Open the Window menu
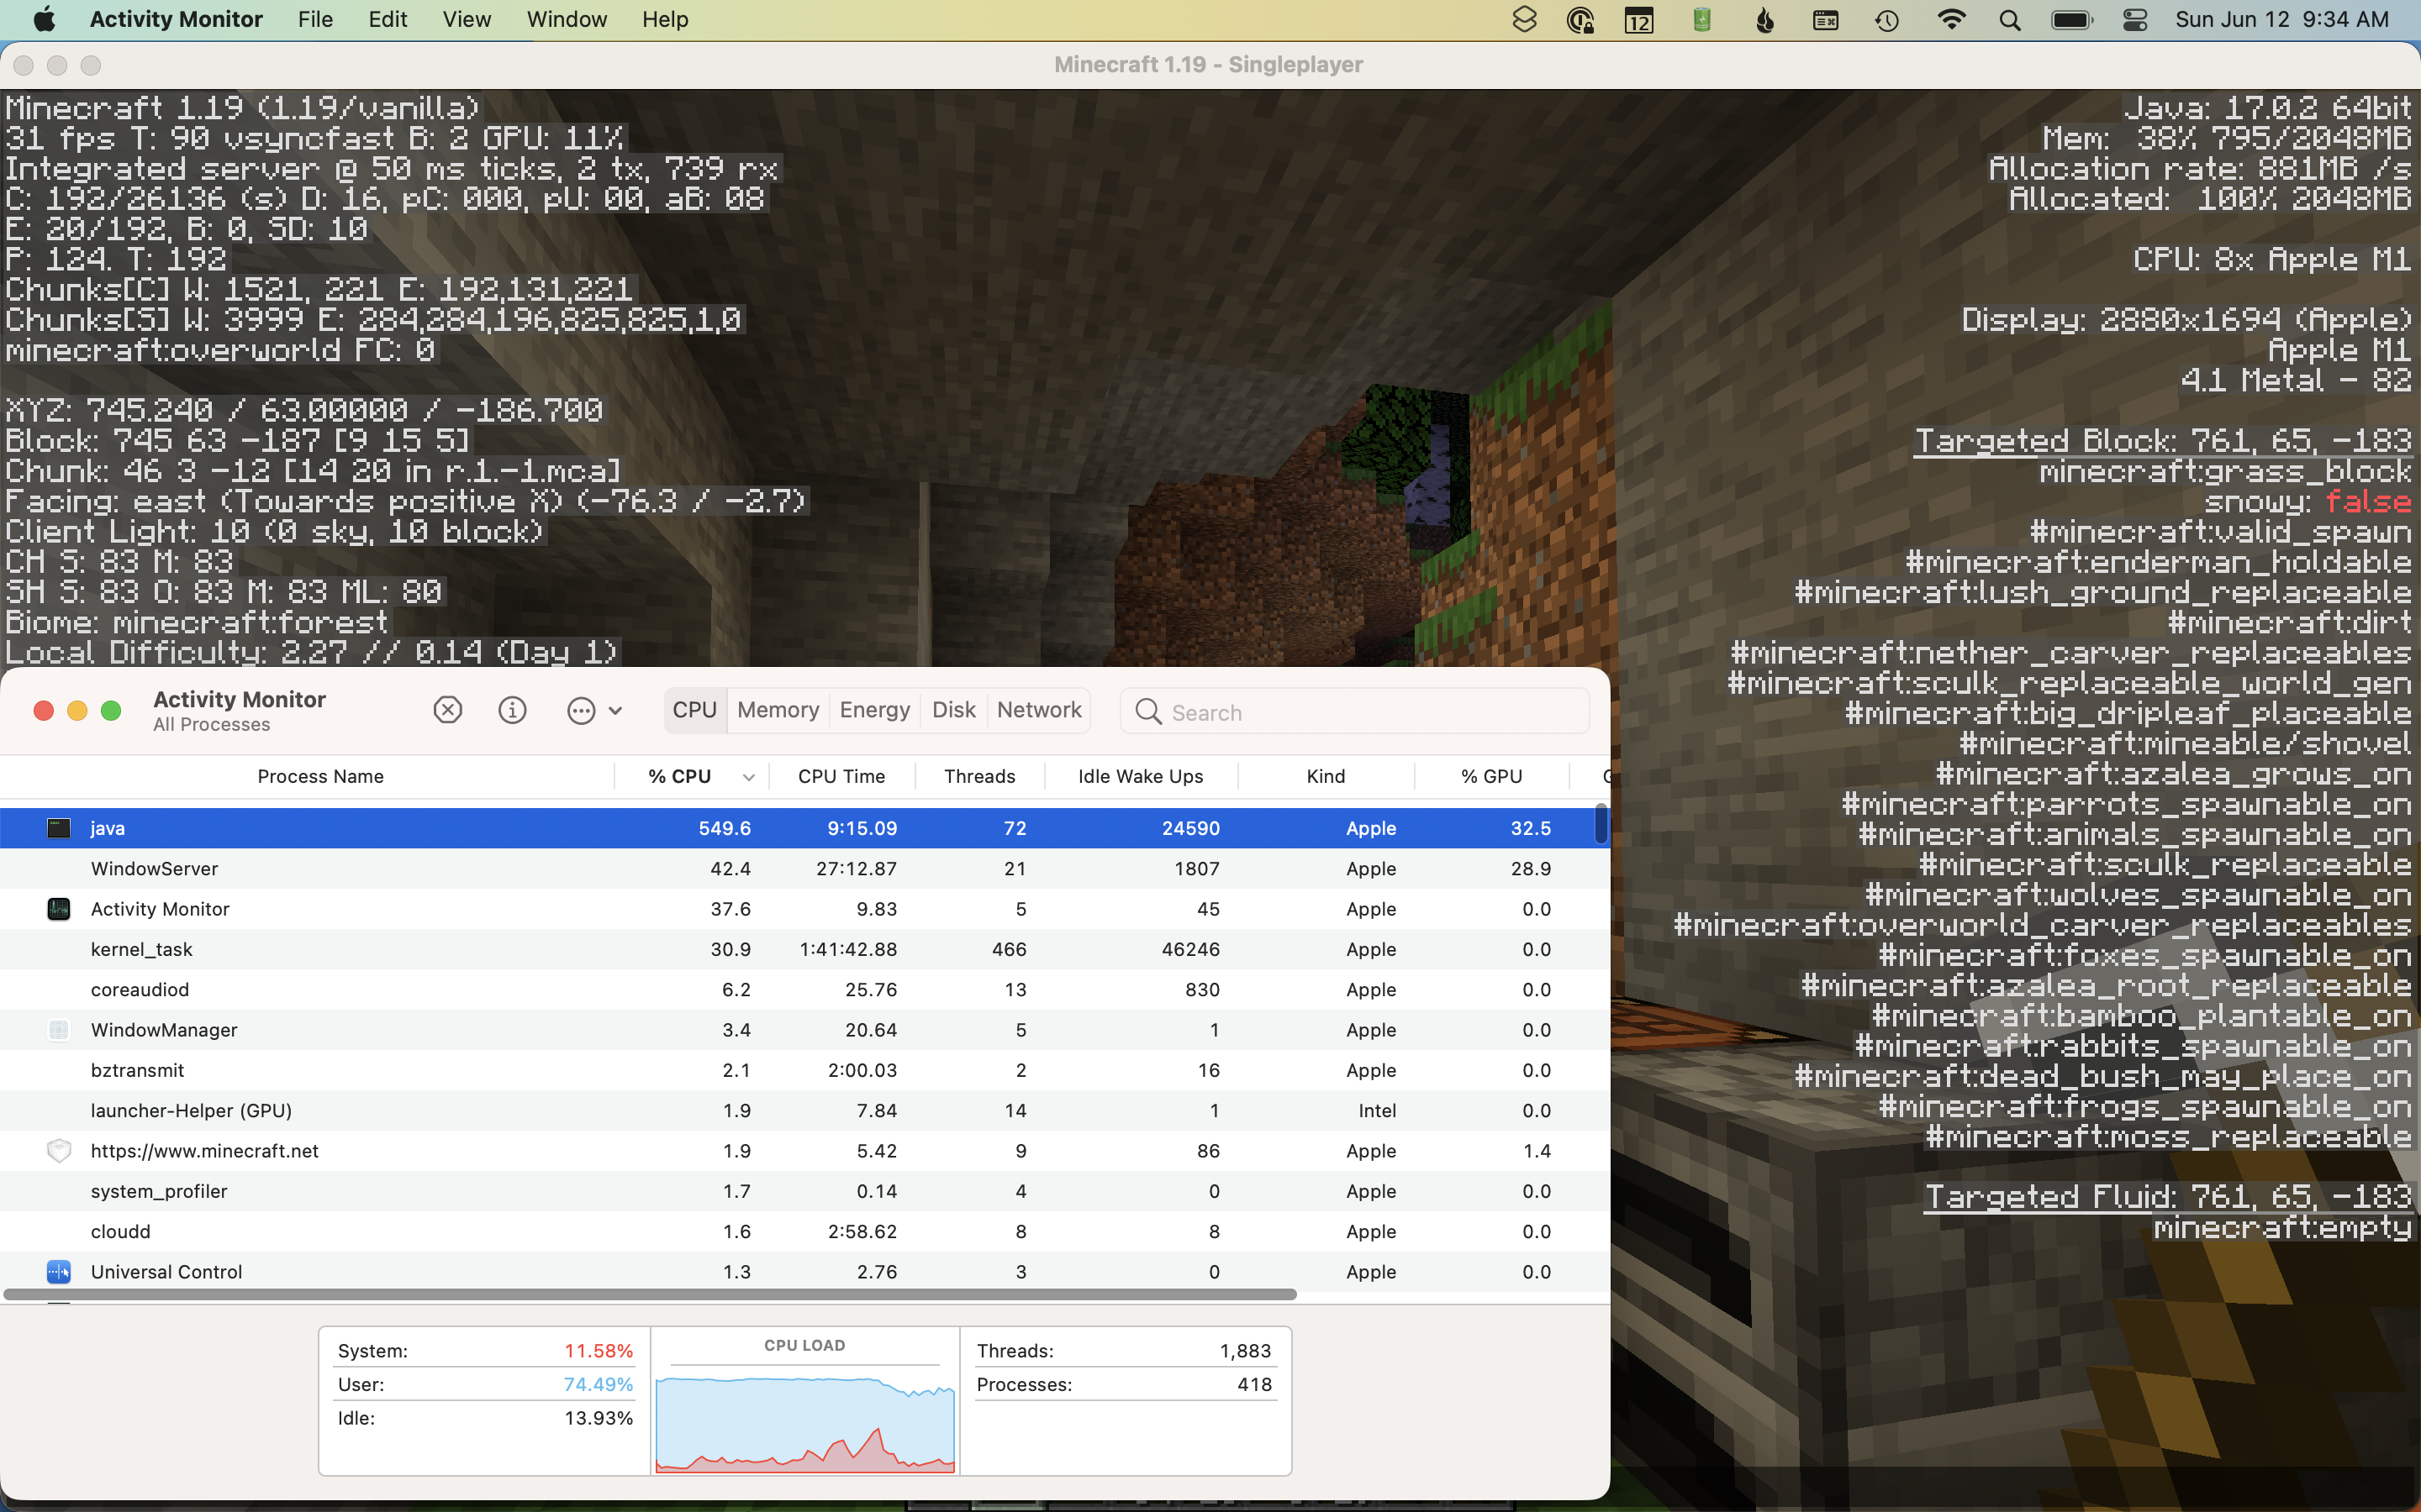Screen dimensions: 2421x1512 (565, 19)
